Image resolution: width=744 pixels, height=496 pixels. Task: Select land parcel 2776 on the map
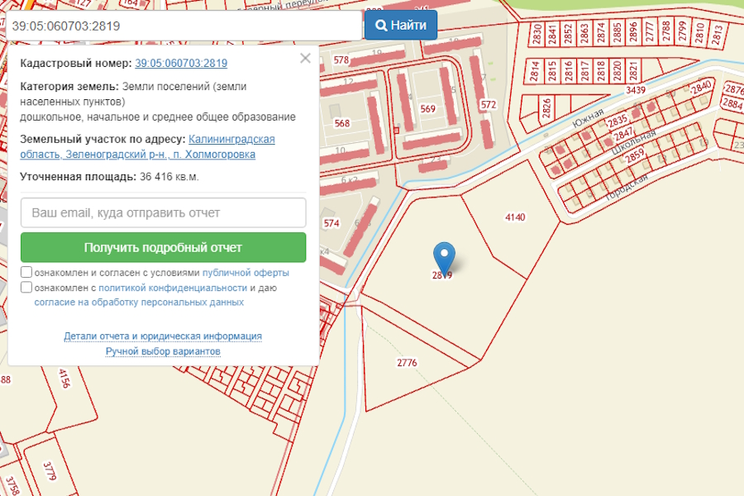click(407, 363)
